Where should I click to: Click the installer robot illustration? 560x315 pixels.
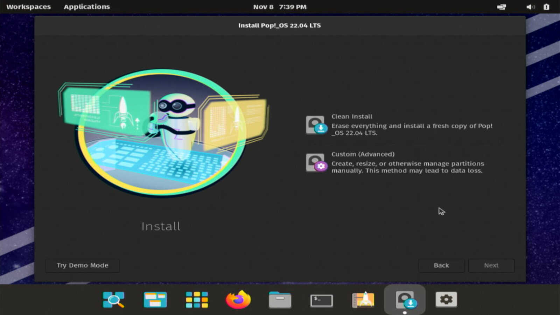click(163, 133)
